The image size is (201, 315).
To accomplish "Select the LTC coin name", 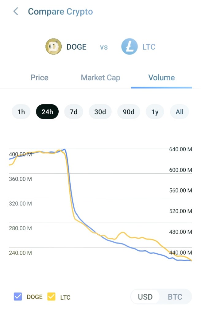I will point(149,47).
